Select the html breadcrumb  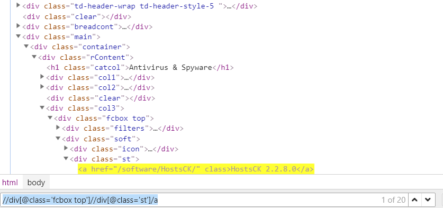[x=10, y=183]
